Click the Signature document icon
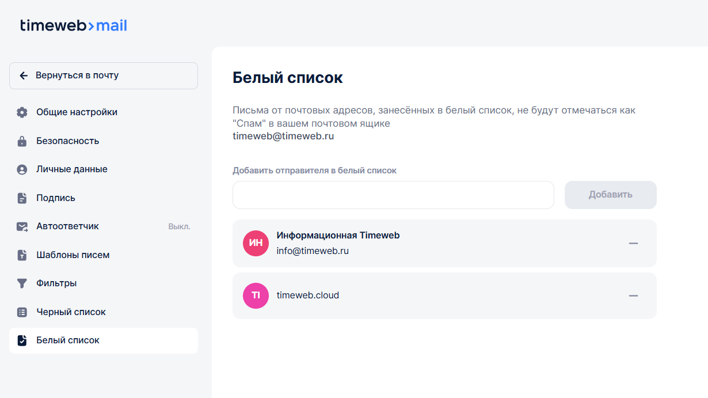The width and height of the screenshot is (708, 398). (22, 198)
